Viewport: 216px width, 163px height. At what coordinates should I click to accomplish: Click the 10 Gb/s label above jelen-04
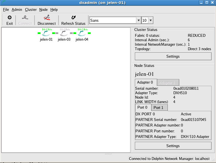point(82,29)
